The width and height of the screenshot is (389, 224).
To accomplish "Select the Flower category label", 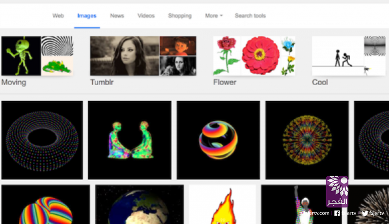I will pyautogui.click(x=224, y=82).
